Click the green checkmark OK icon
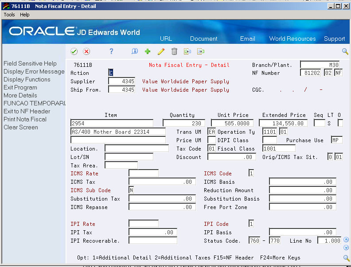The image size is (351, 267). click(x=74, y=51)
